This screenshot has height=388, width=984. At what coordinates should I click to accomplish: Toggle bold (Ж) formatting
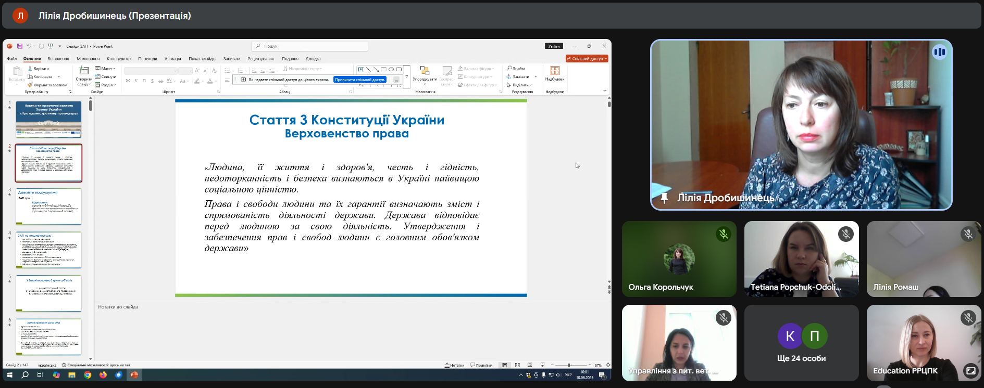coord(128,81)
